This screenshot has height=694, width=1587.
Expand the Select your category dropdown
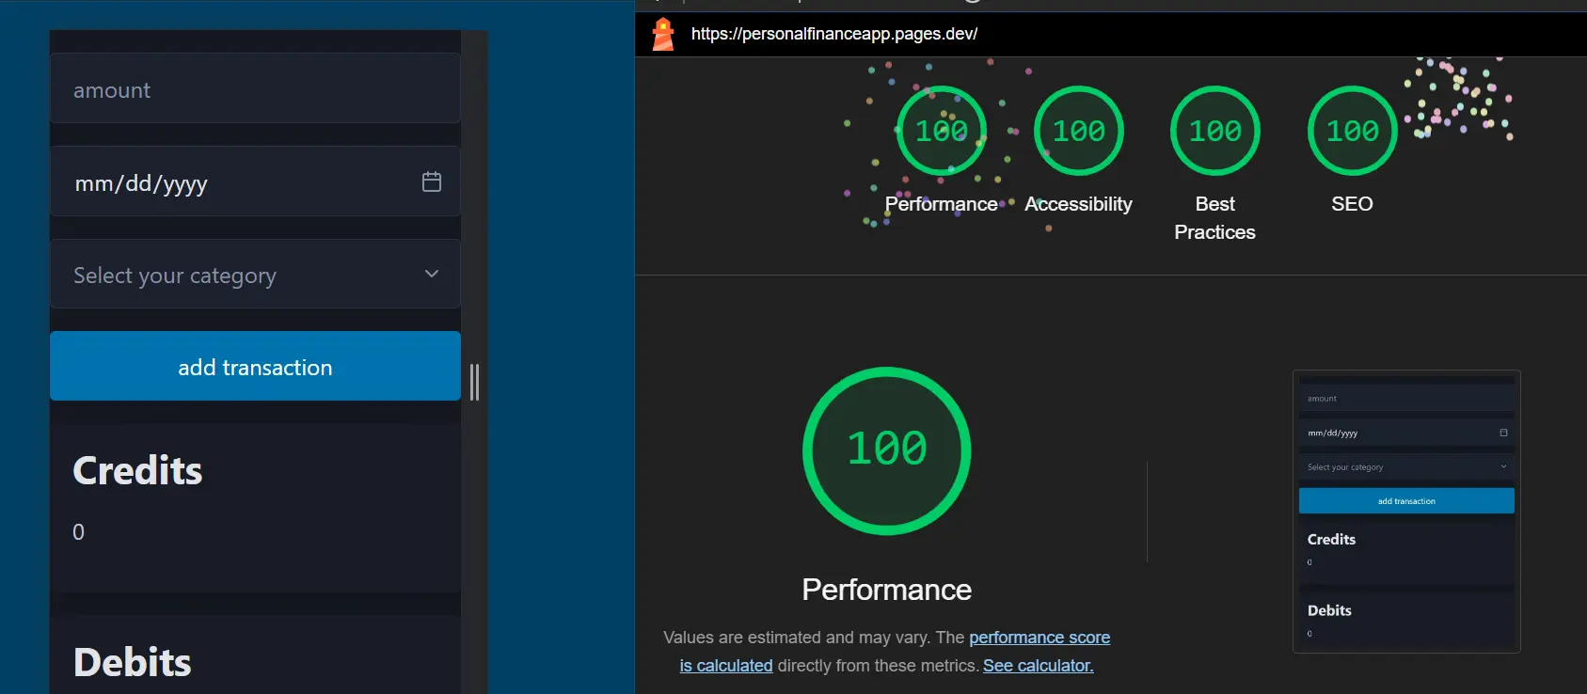click(x=255, y=274)
